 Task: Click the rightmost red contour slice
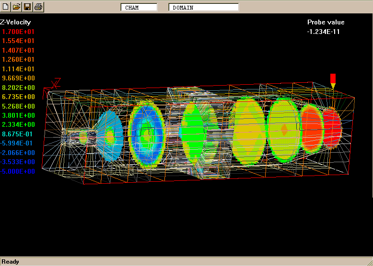point(331,127)
